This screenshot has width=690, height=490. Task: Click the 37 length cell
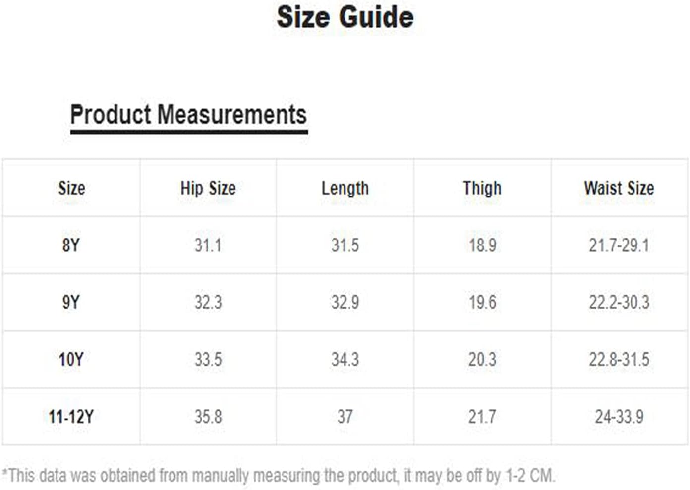click(345, 417)
